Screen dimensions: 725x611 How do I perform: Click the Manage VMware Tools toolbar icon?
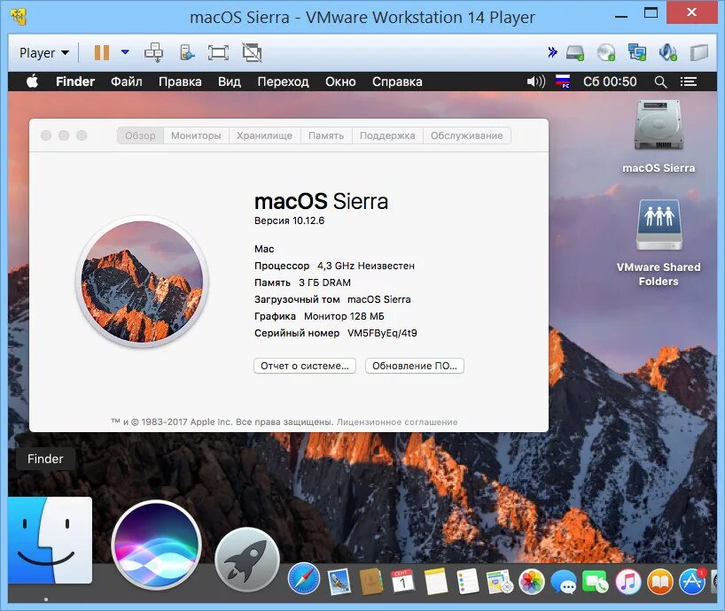(x=187, y=52)
